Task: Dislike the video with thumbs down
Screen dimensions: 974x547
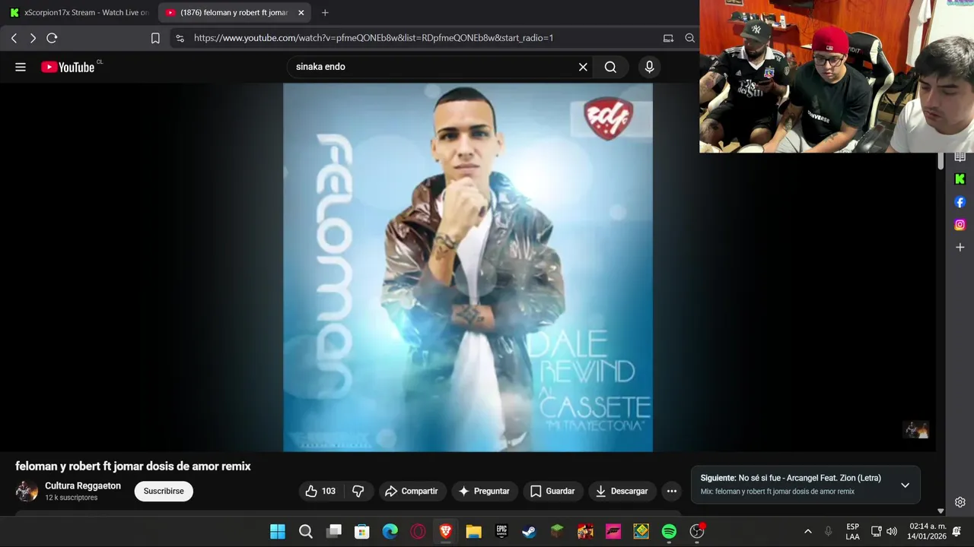Action: coord(358,492)
